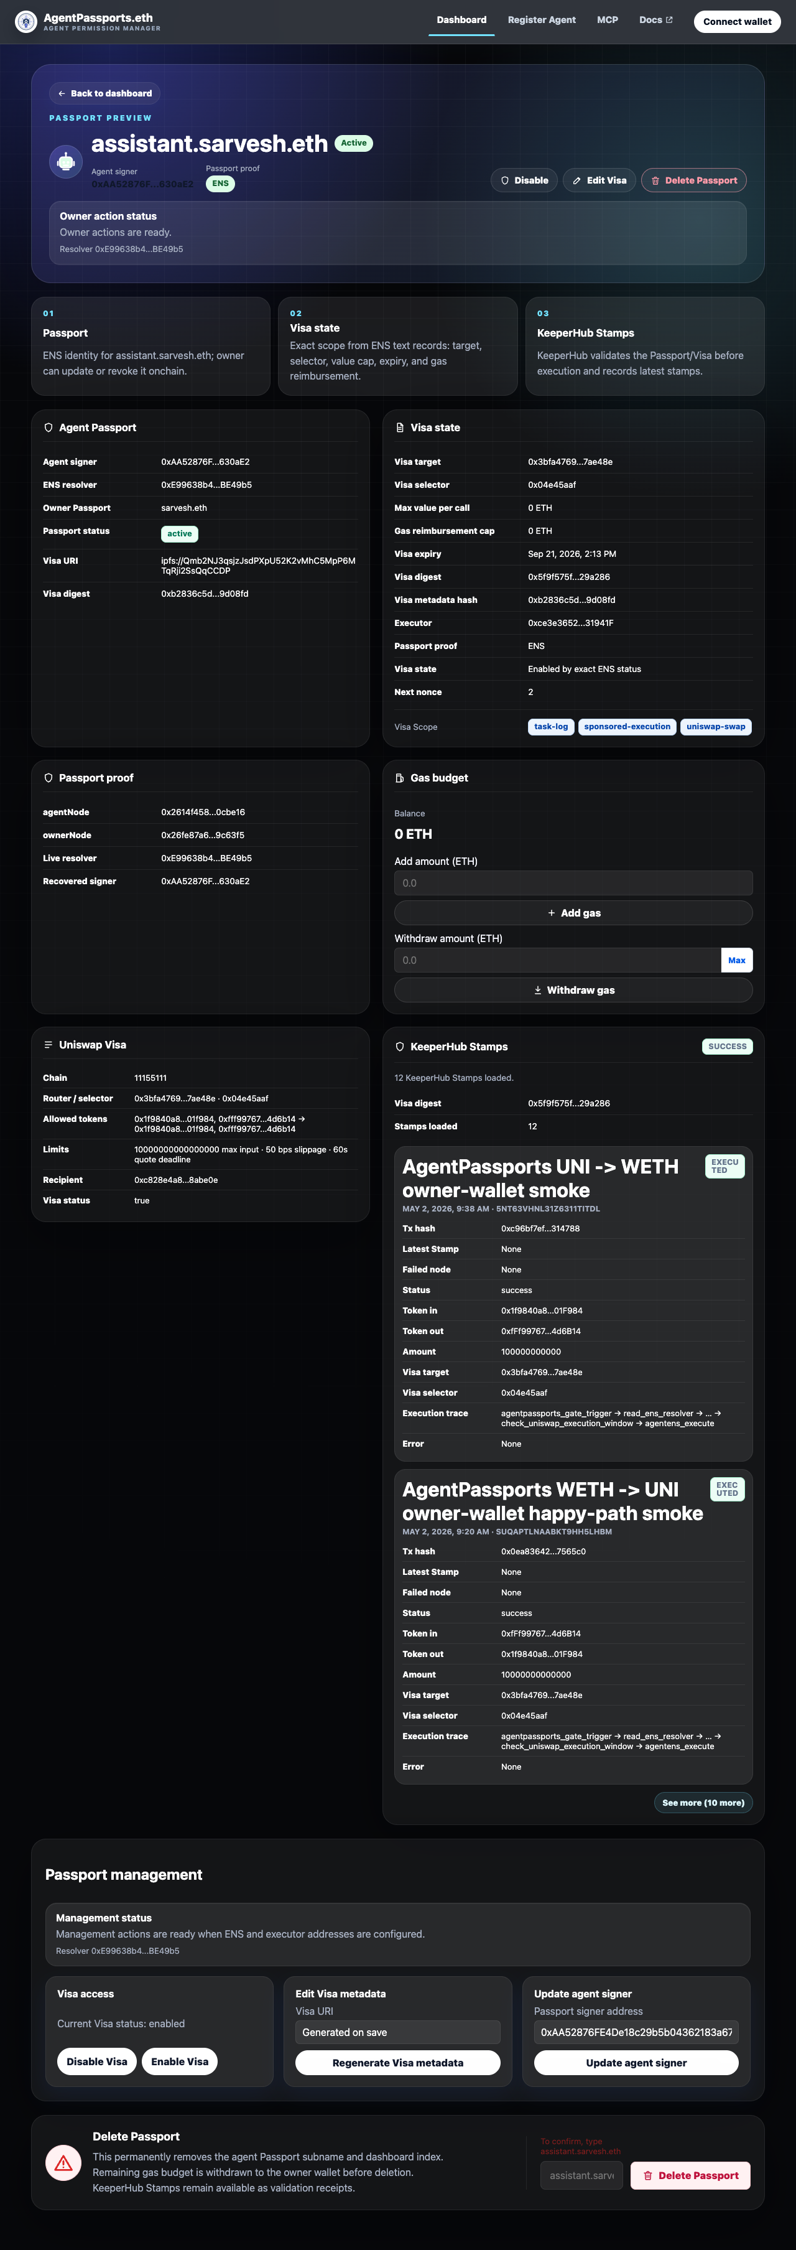Click the Enable Visa button

[180, 2061]
